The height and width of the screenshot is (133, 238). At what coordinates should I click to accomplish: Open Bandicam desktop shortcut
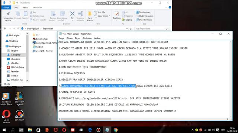[x=19, y=115]
